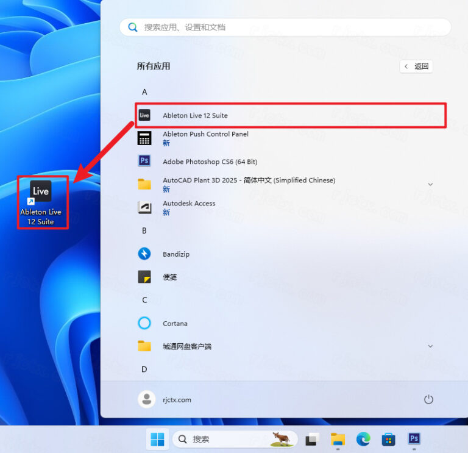Image resolution: width=468 pixels, height=453 pixels.
Task: Launch Cortana from the app list
Action: point(175,323)
